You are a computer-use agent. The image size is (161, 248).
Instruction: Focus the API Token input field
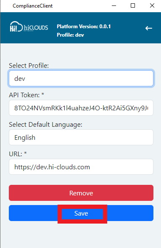[x=81, y=108]
